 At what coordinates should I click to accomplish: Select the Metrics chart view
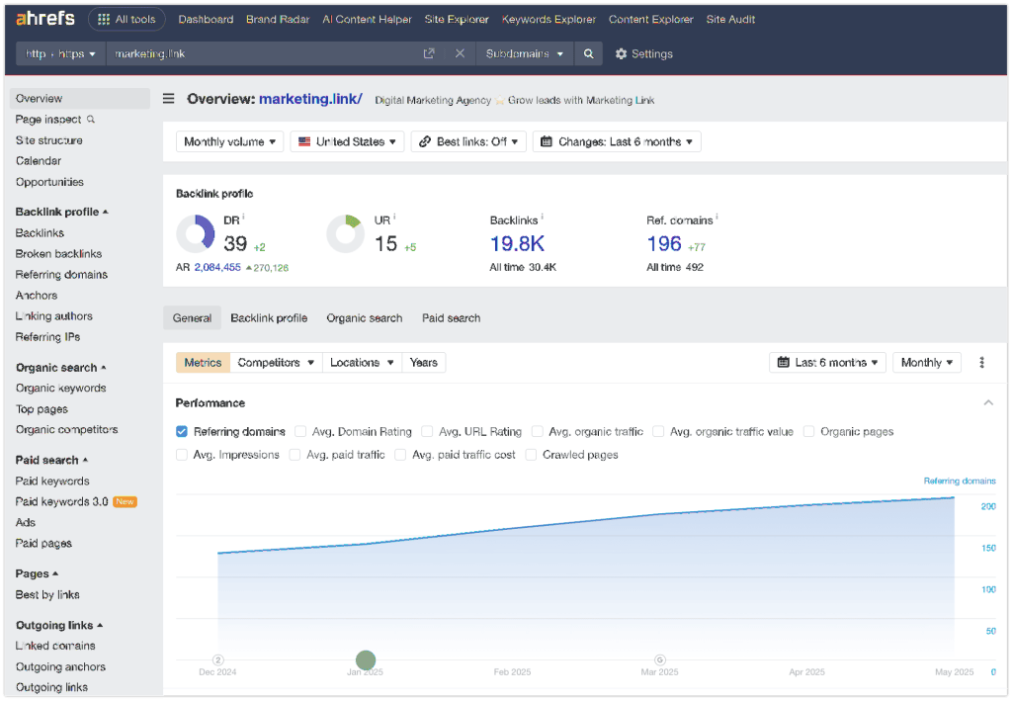203,363
